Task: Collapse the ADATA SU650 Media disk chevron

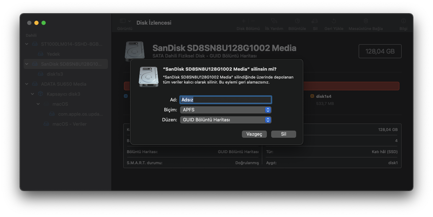Action: (27, 84)
